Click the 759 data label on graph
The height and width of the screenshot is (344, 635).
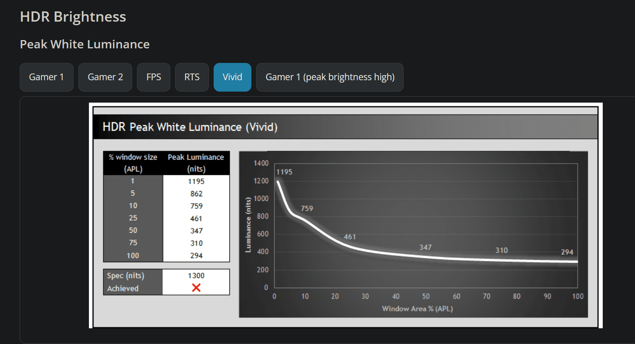coord(307,208)
